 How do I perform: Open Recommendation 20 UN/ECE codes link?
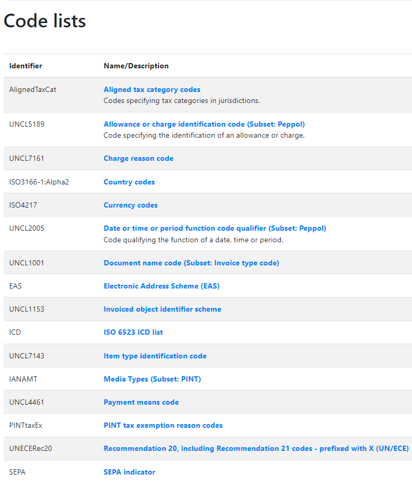click(256, 448)
